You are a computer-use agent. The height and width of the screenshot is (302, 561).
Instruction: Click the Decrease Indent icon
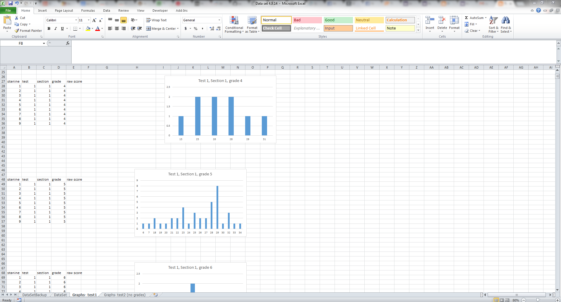133,29
